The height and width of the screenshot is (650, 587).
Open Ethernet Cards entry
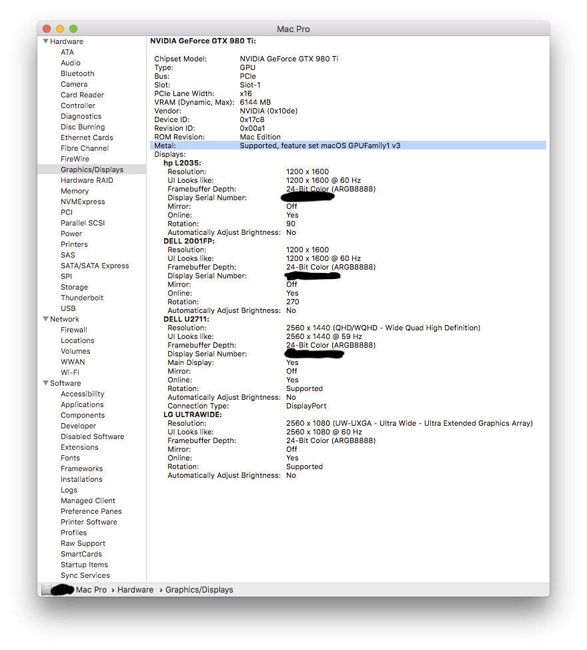[87, 137]
